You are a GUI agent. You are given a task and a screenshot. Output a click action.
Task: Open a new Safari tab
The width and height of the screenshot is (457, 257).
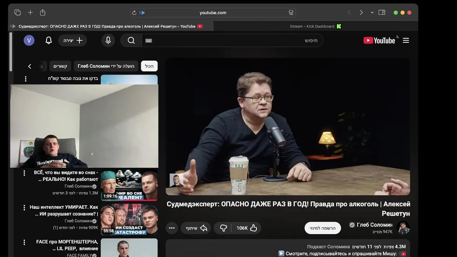click(x=30, y=12)
